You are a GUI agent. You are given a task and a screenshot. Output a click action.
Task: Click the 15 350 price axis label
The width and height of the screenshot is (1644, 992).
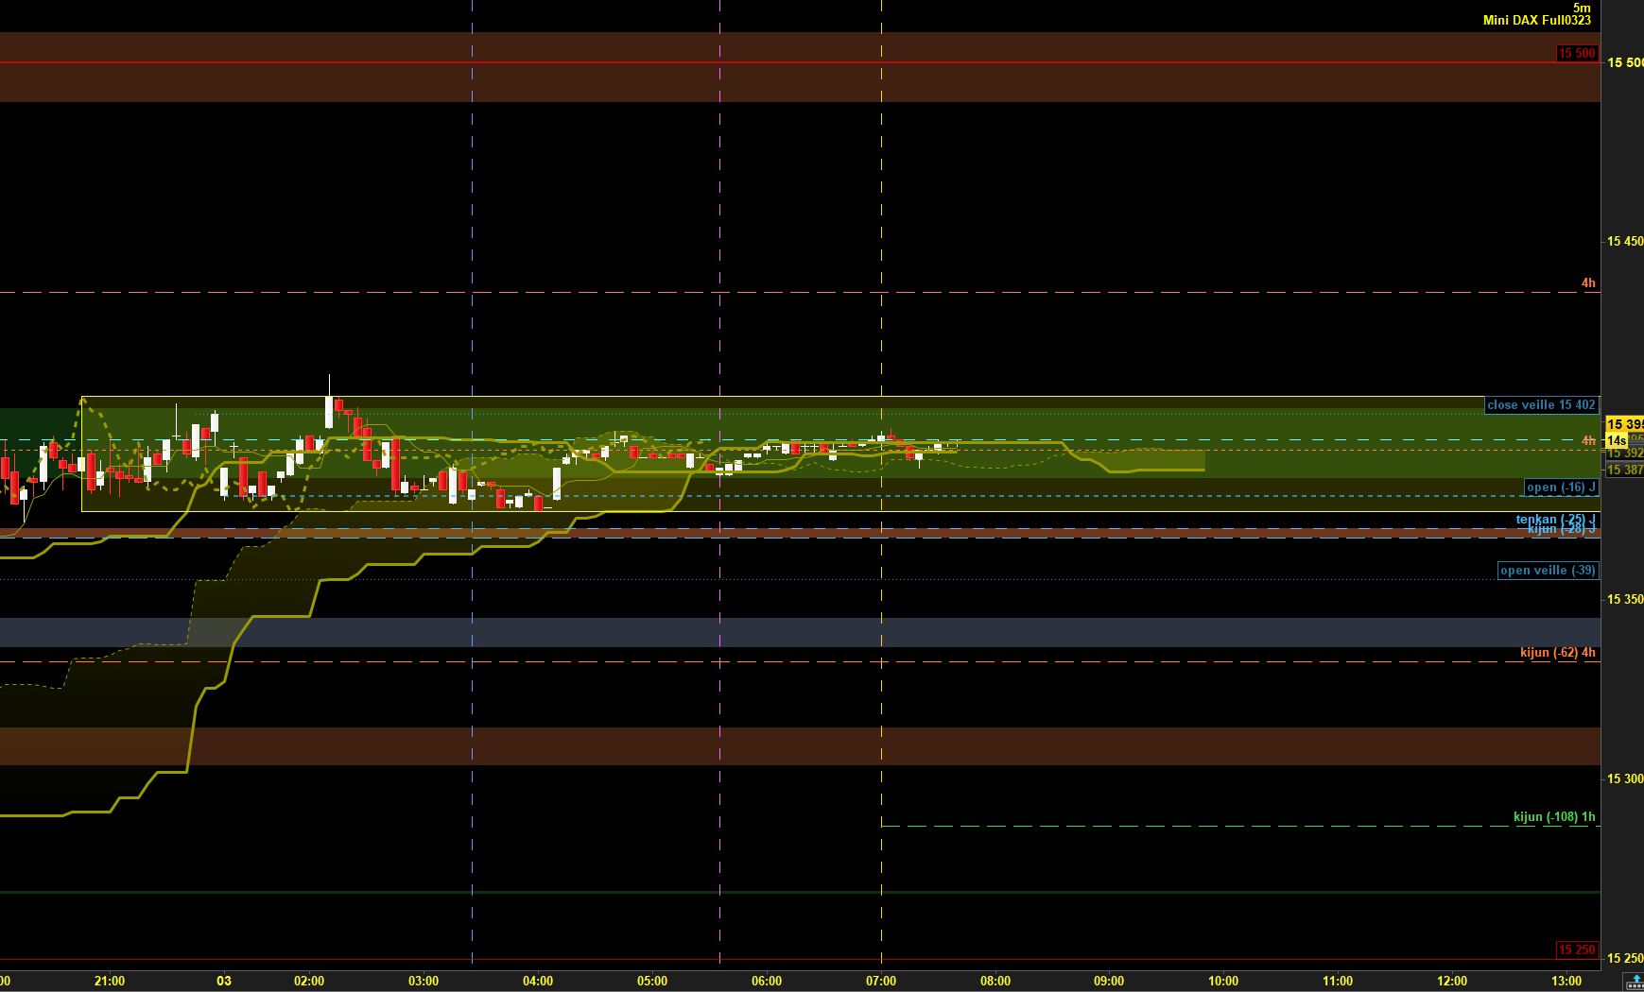pos(1625,599)
